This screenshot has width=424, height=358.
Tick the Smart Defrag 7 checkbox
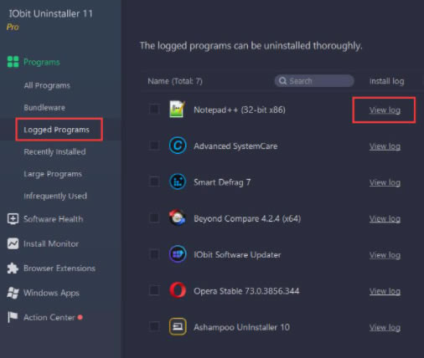(x=154, y=182)
